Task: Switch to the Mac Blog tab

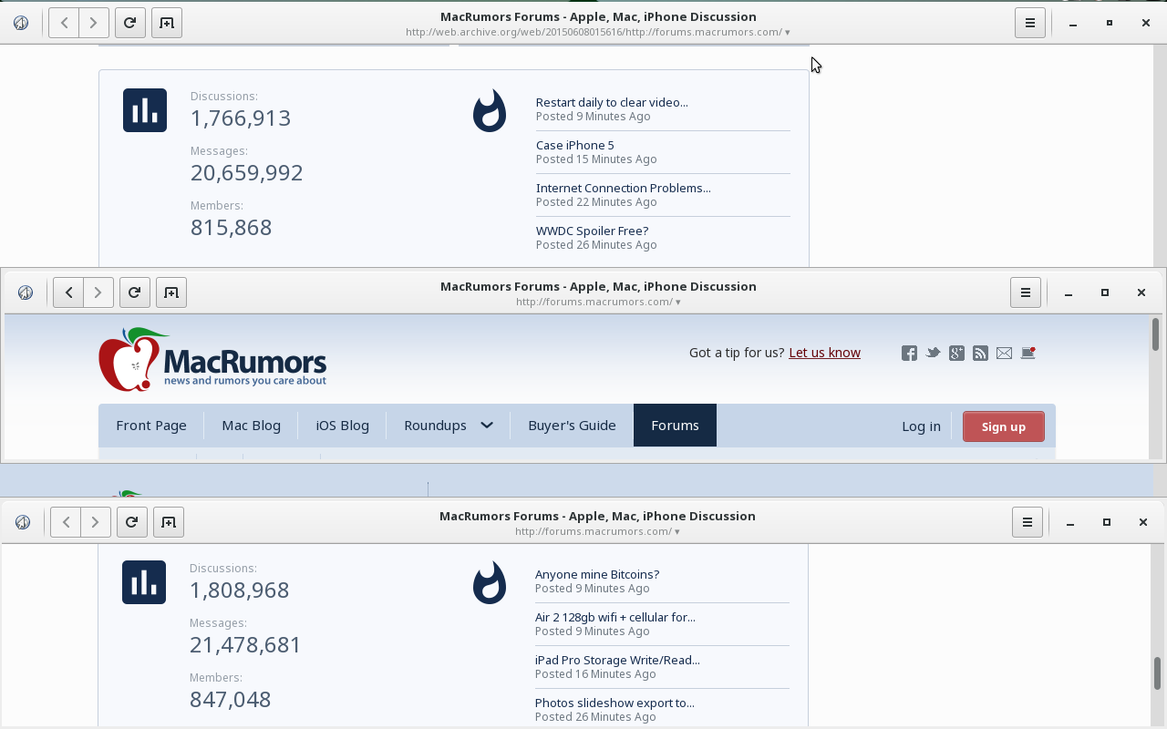Action: pos(252,426)
